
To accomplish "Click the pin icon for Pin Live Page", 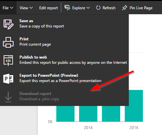I will coord(124,8).
